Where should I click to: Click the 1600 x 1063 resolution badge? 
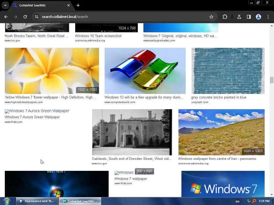click(x=253, y=151)
